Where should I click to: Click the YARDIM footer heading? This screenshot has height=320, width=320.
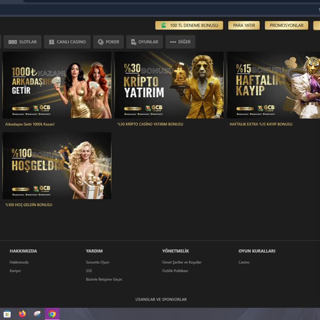pos(94,251)
